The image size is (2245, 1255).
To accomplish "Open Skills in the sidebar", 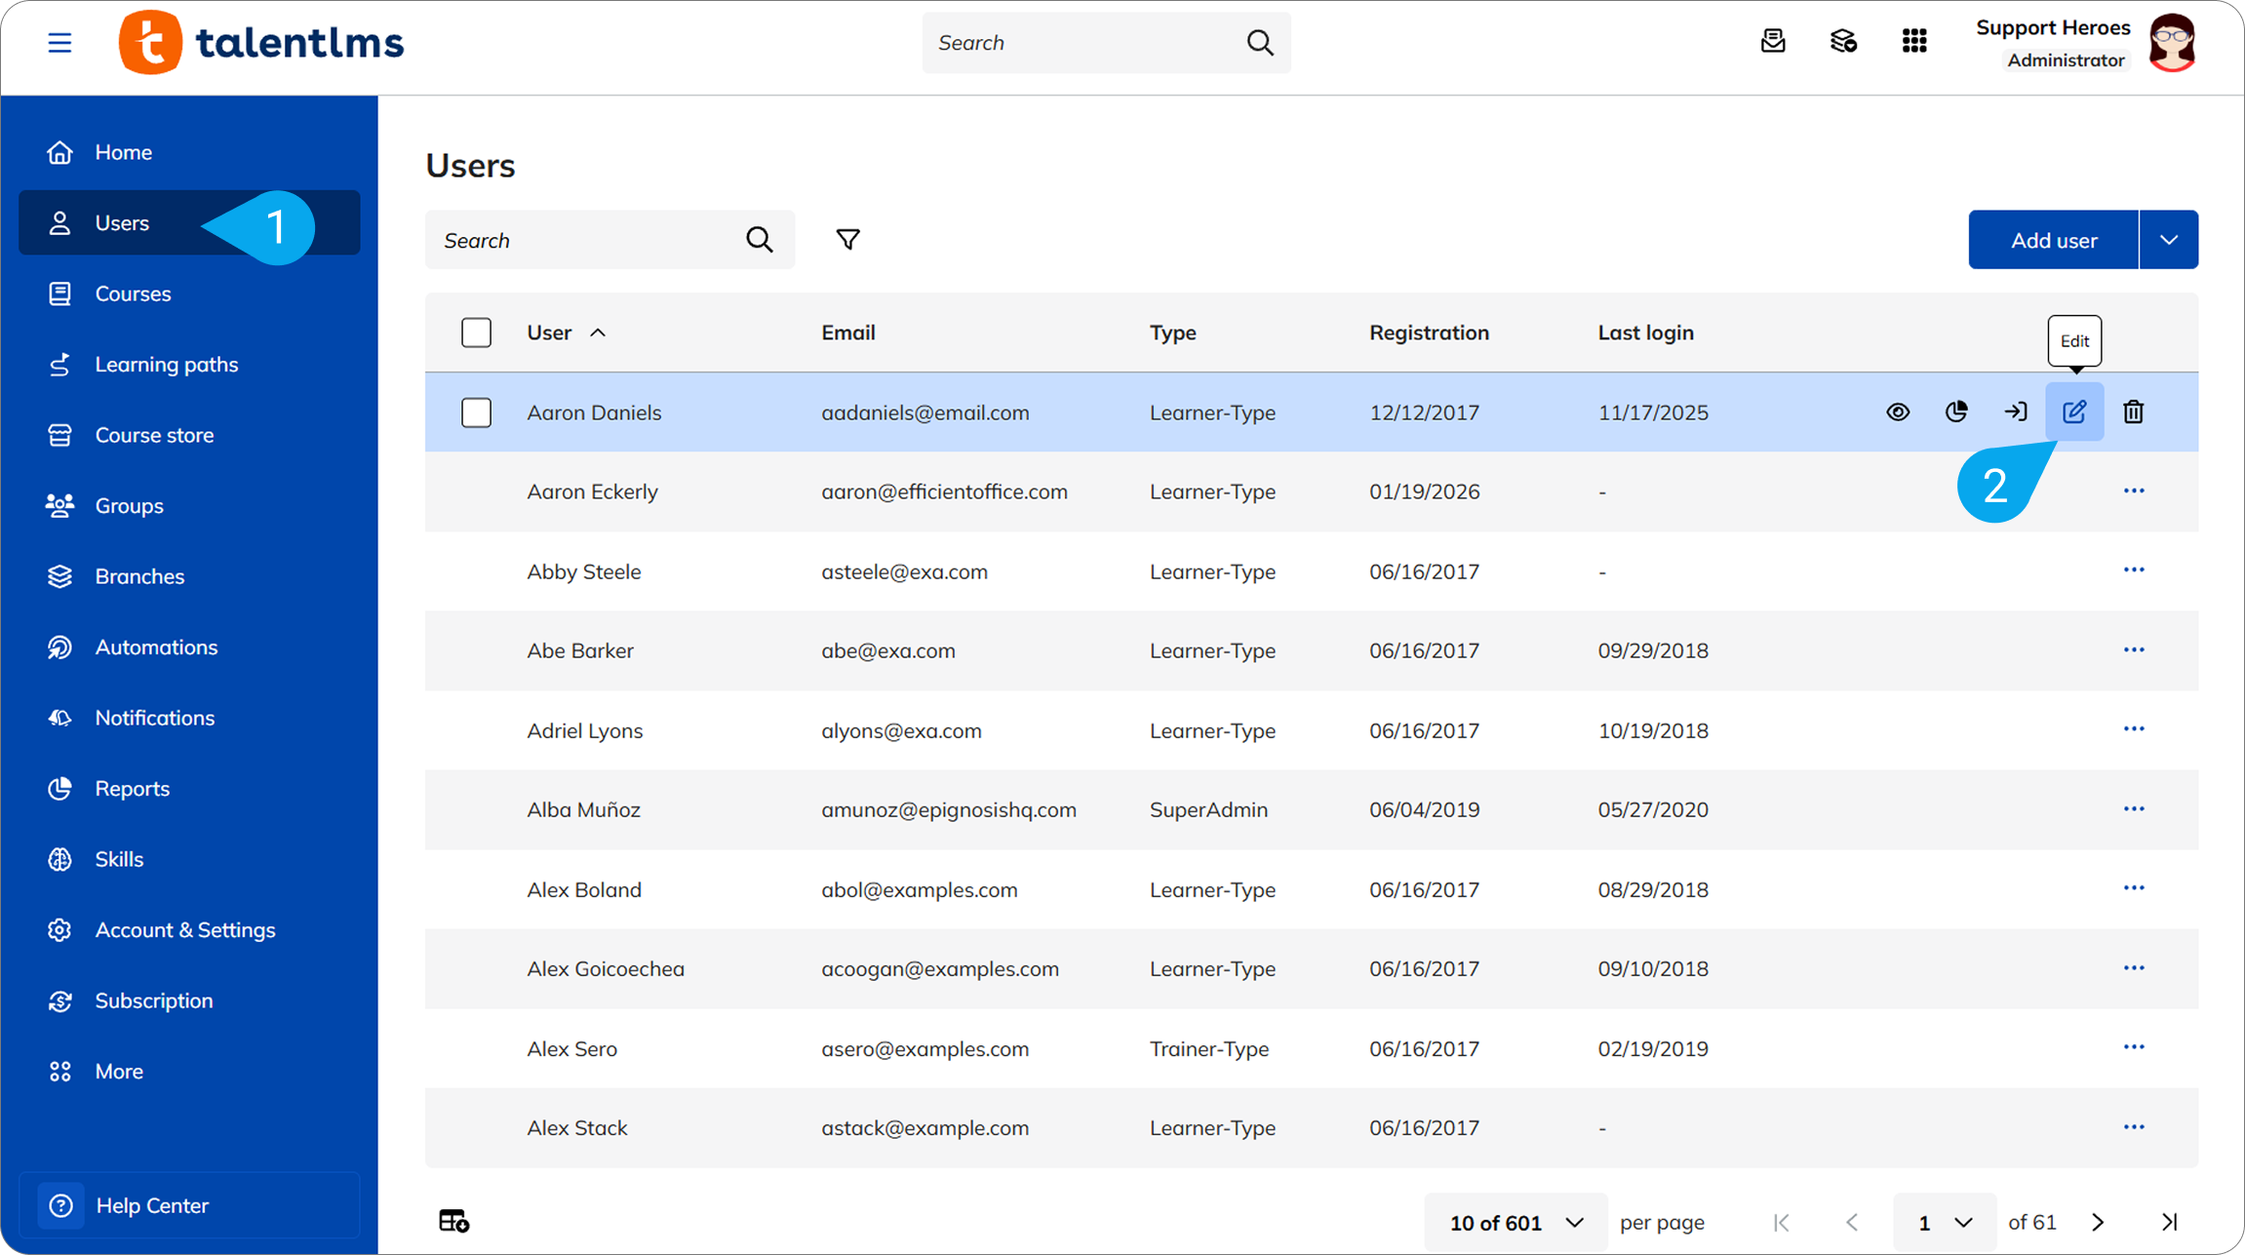I will 189,859.
